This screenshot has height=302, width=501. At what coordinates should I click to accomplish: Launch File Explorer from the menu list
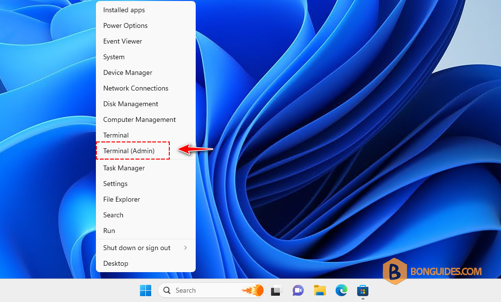coord(146,200)
